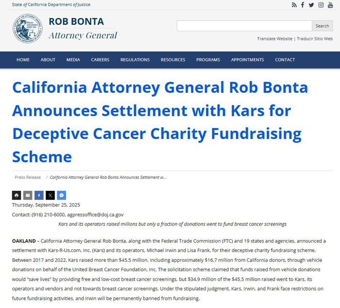Focus the site search text field
The height and width of the screenshot is (308, 340).
point(244,26)
